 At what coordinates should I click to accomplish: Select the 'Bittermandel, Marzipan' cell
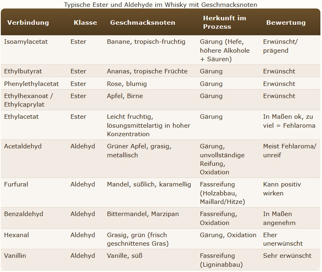[143, 214]
